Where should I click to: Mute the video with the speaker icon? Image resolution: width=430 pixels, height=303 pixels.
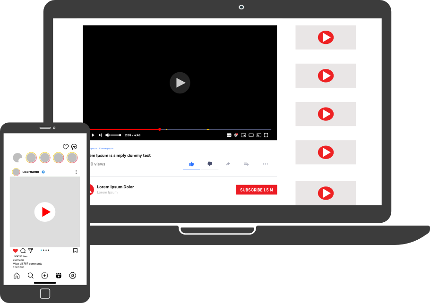pyautogui.click(x=107, y=135)
